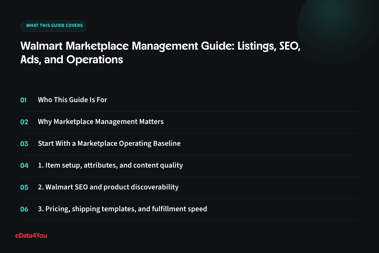Click number 01 in the contents list
Screen dimensions: 379x253
click(x=23, y=100)
